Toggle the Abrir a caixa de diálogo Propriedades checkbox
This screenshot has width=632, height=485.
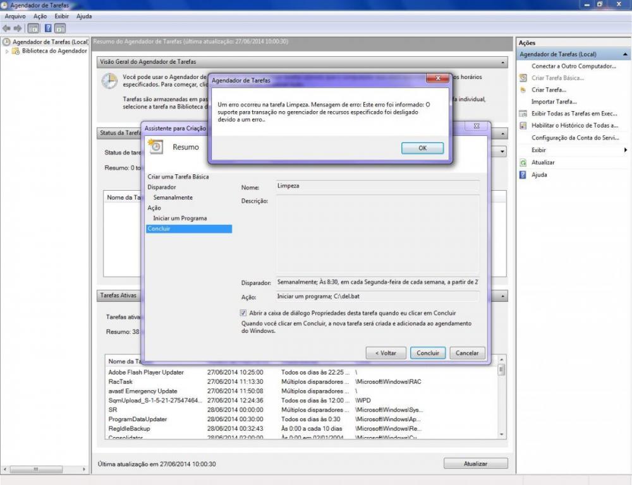[243, 313]
